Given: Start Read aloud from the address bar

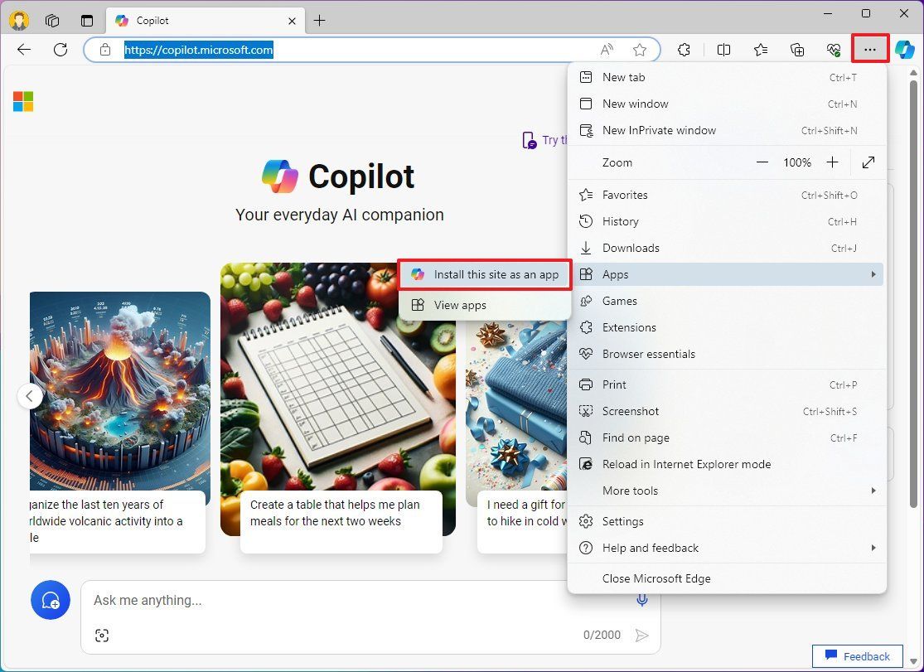Looking at the screenshot, I should pyautogui.click(x=607, y=50).
